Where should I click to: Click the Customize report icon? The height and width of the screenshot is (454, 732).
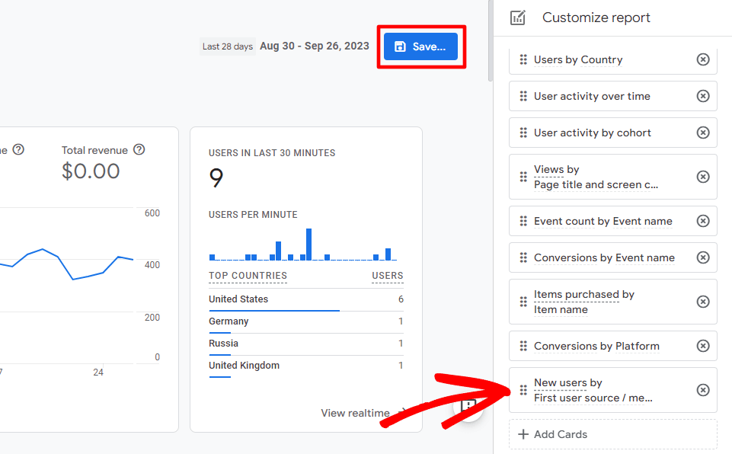tap(518, 18)
